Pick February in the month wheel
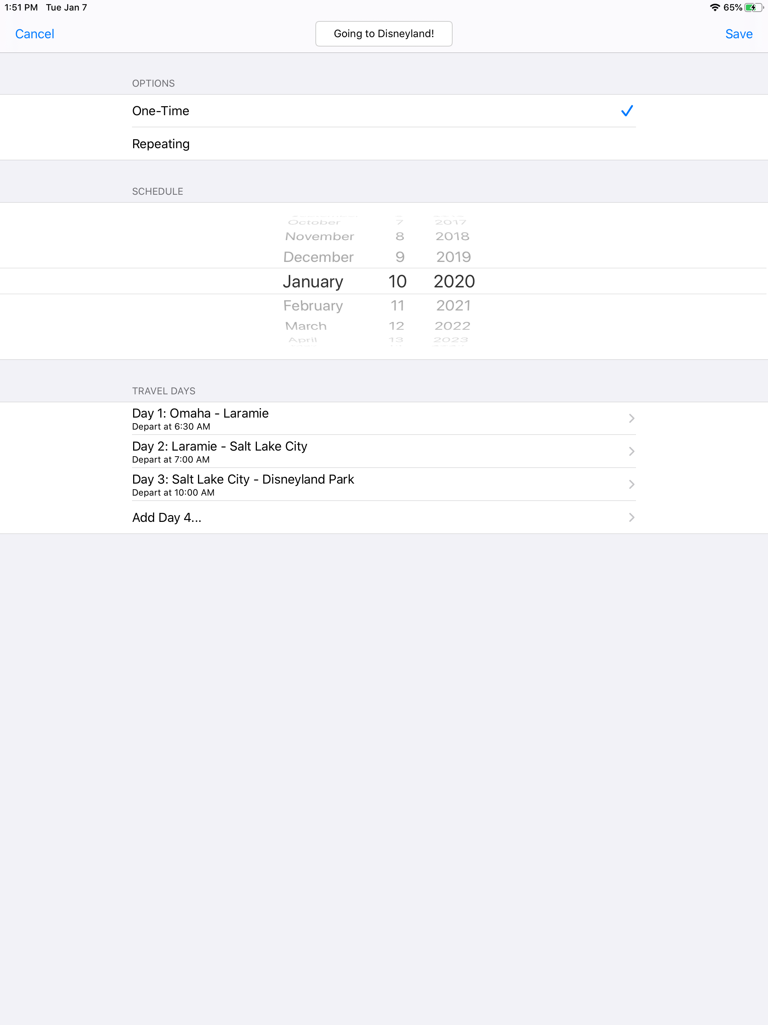The height and width of the screenshot is (1025, 768). 313,305
